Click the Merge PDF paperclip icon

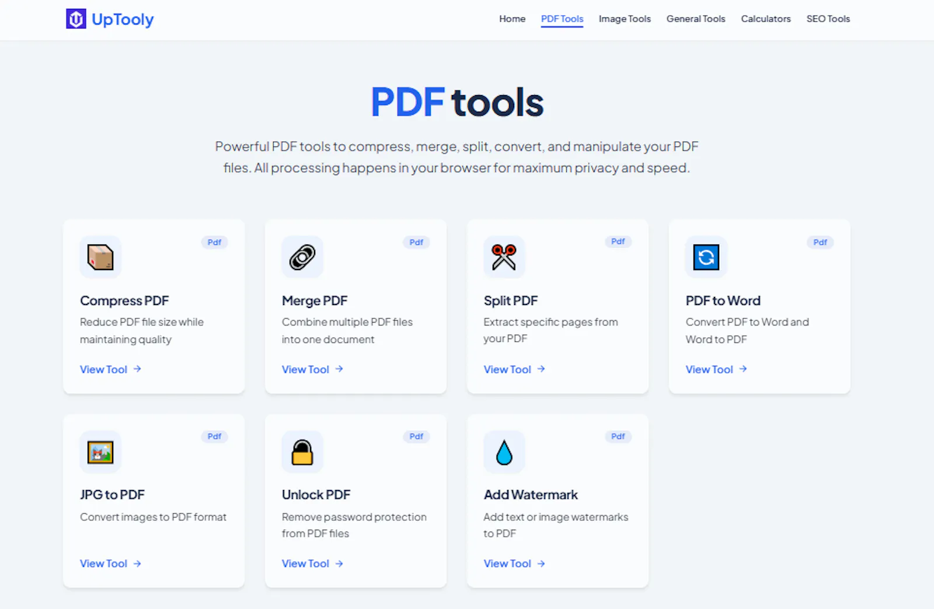click(302, 257)
